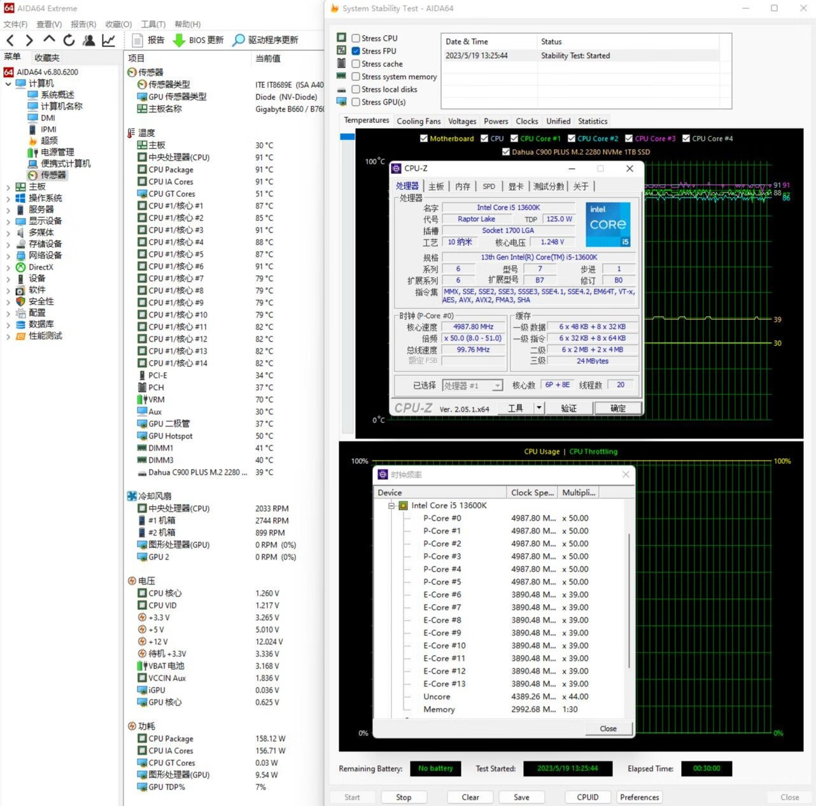The height and width of the screenshot is (806, 816).
Task: Click the Clock Speed column header
Action: pos(532,493)
